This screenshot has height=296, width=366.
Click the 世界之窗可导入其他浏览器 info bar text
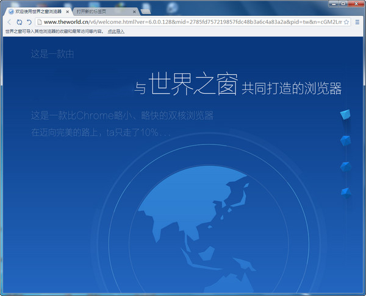pyautogui.click(x=54, y=32)
